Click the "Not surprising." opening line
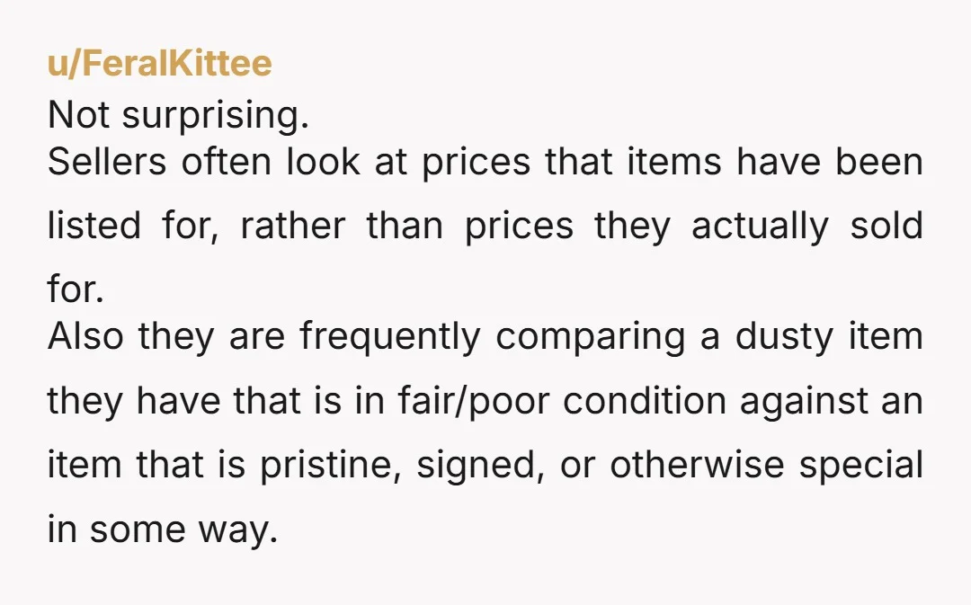The width and height of the screenshot is (971, 605). click(178, 115)
